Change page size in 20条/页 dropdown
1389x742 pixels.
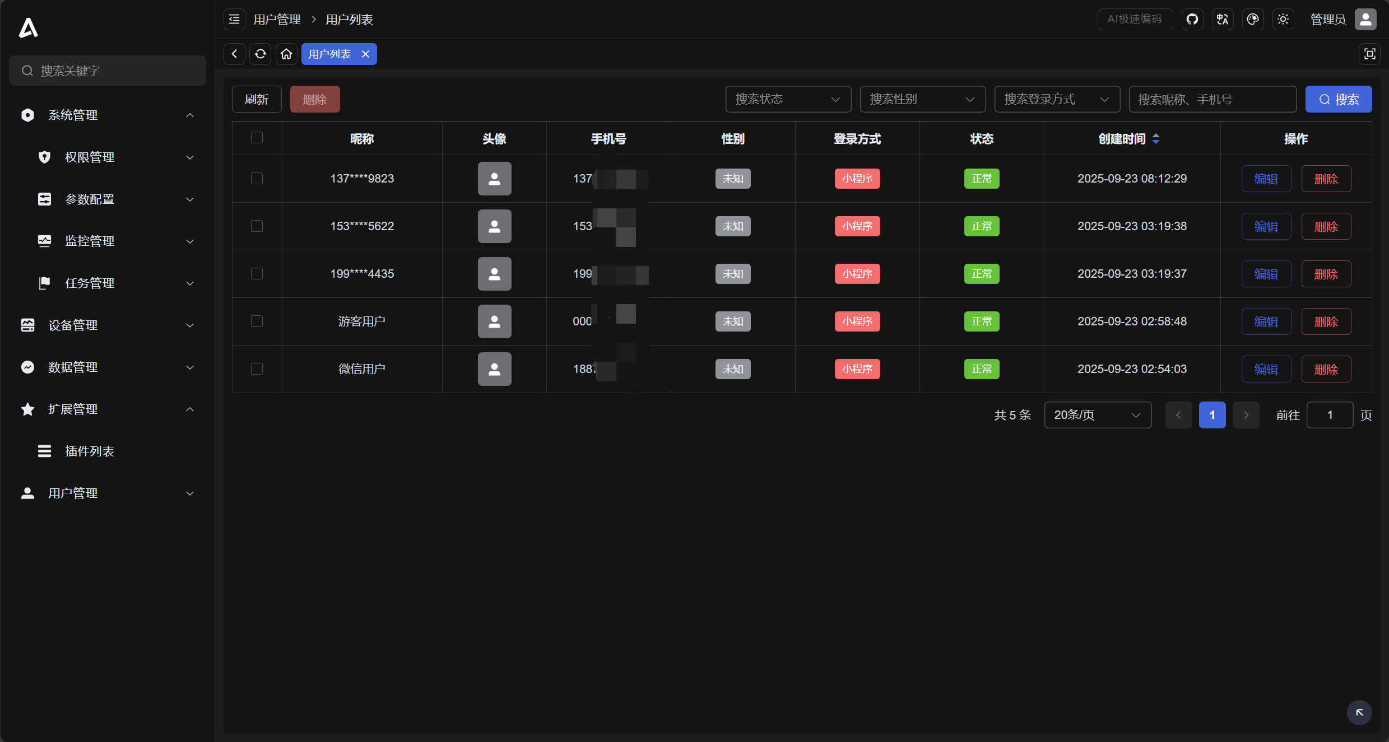pyautogui.click(x=1097, y=415)
